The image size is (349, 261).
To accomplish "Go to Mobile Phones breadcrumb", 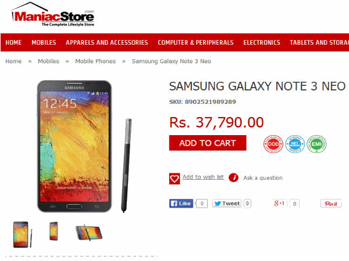I will click(x=95, y=61).
